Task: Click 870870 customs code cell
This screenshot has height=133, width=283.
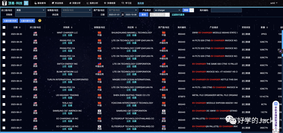Action: (182, 96)
